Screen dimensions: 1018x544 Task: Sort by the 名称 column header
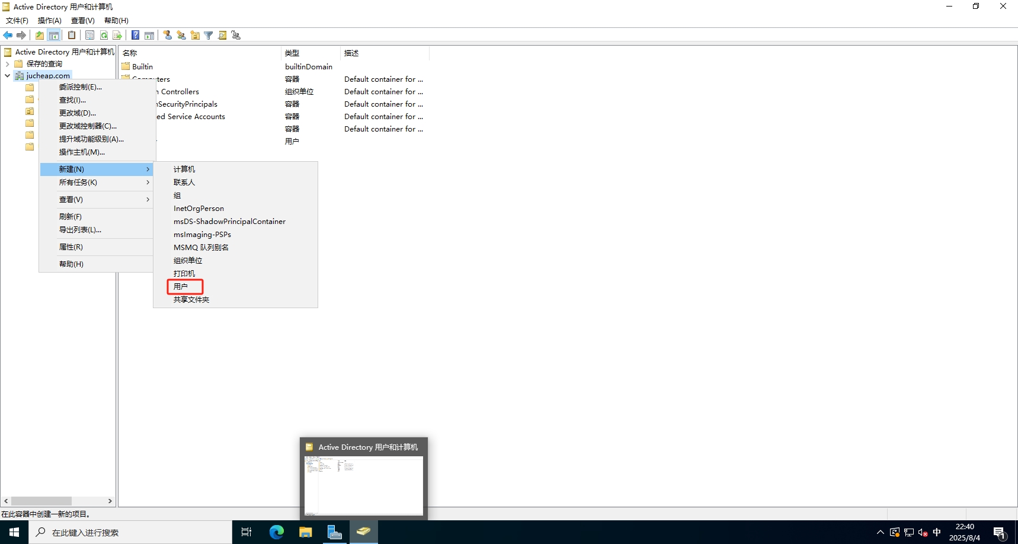coord(200,53)
